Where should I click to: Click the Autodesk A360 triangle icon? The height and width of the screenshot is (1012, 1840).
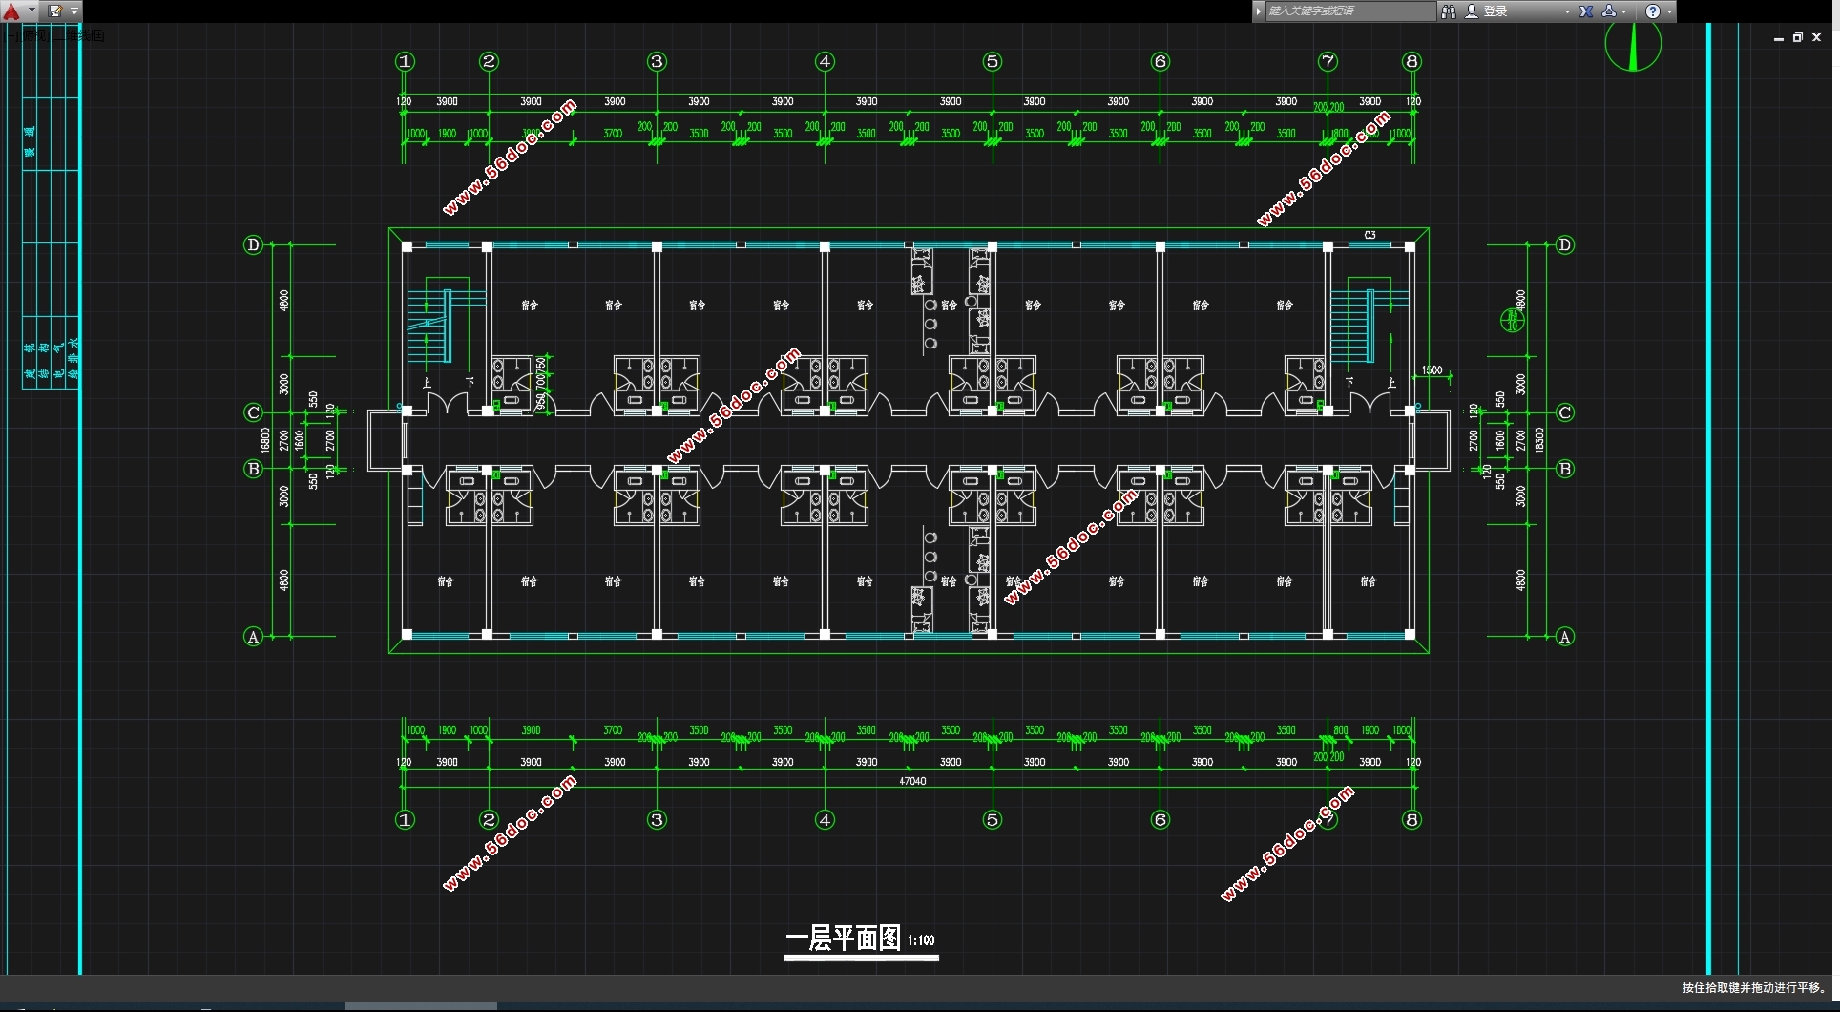point(1609,11)
